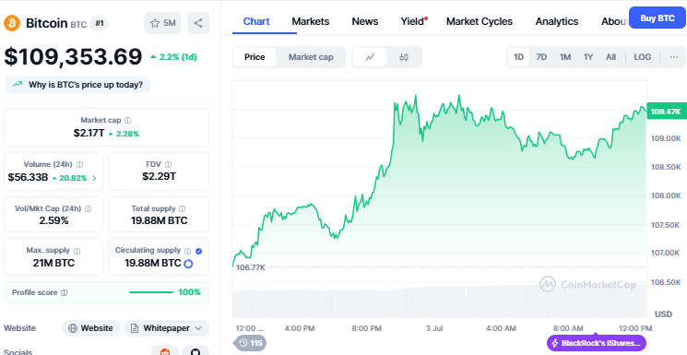Click the 109.47K current price label
The width and height of the screenshot is (687, 355).
coord(666,112)
